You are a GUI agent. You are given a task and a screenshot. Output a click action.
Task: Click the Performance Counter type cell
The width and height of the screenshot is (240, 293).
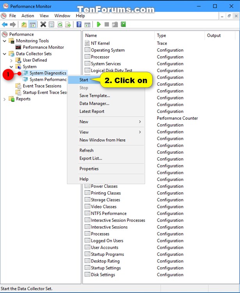pyautogui.click(x=178, y=118)
